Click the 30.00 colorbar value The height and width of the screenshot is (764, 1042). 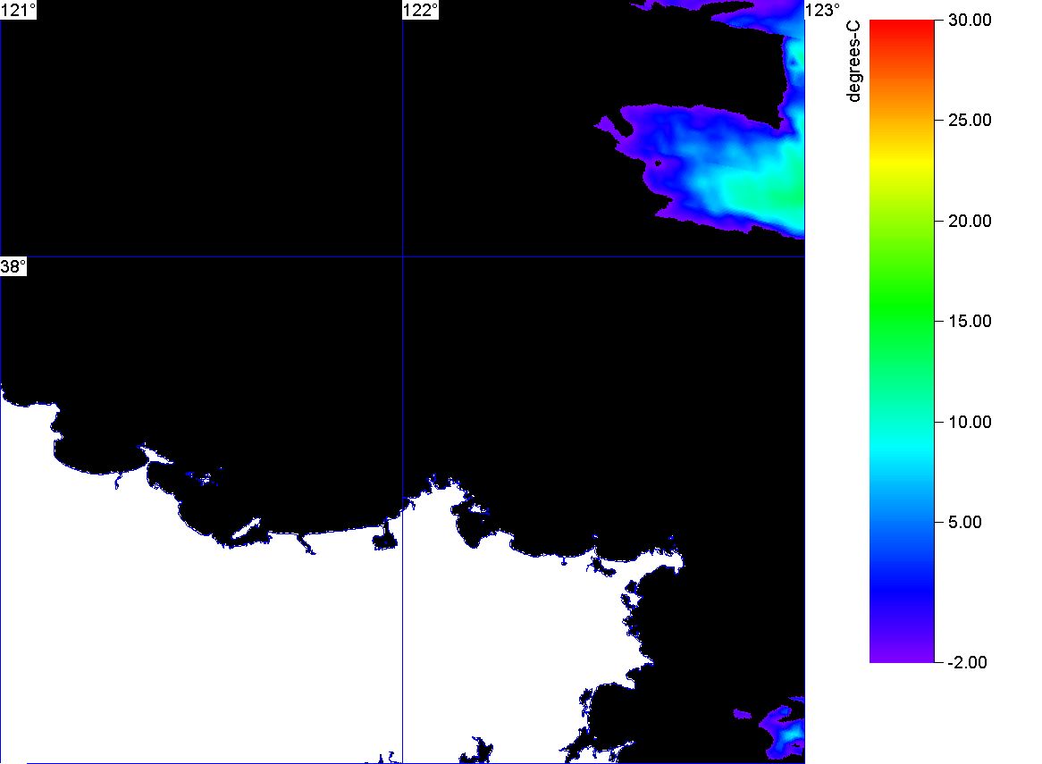coord(970,20)
